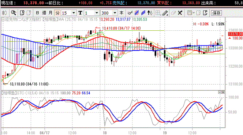Click the document icon marked with P
243x135 pixels.
(x=205, y=13)
